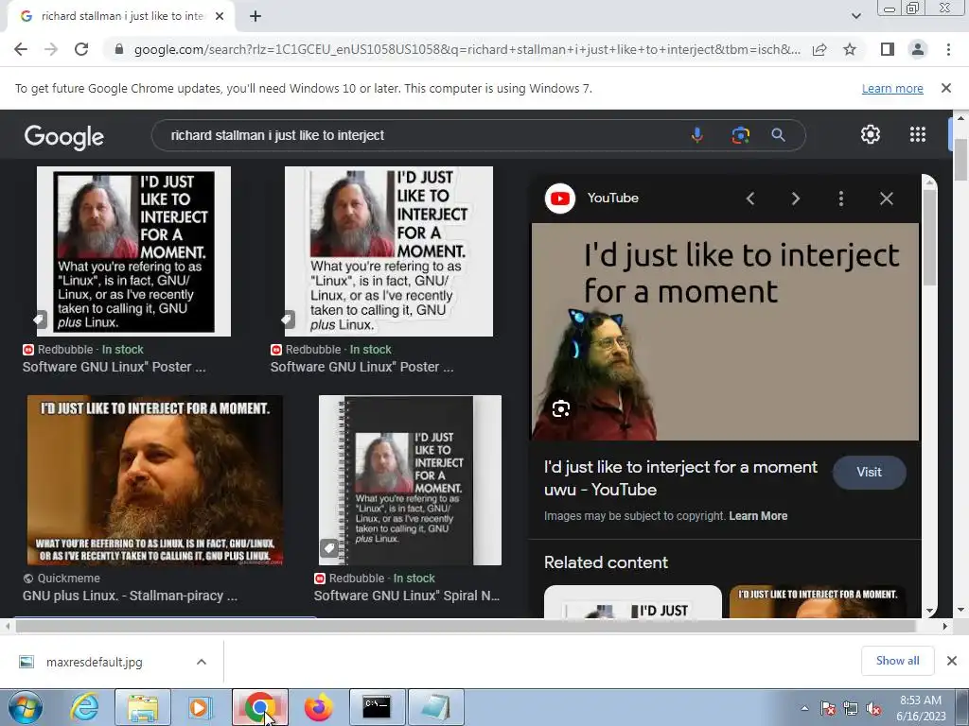Click the lock icon for site information

(x=119, y=49)
